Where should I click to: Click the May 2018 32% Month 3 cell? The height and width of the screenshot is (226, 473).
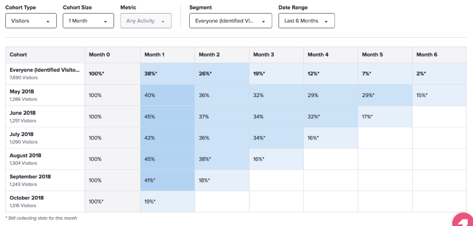pyautogui.click(x=276, y=95)
